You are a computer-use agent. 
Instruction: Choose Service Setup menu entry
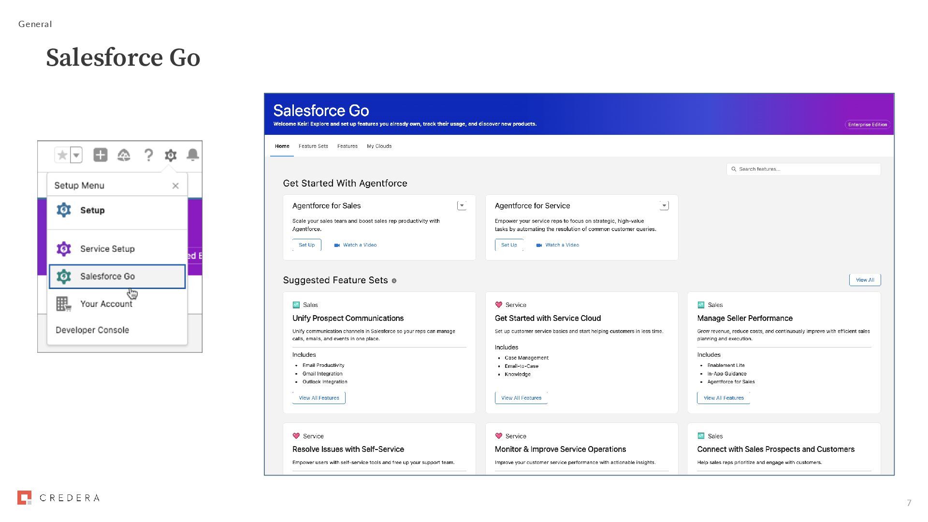pos(107,249)
